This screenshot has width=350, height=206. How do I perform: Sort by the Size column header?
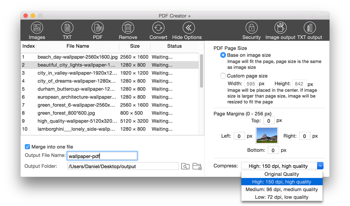click(x=135, y=46)
